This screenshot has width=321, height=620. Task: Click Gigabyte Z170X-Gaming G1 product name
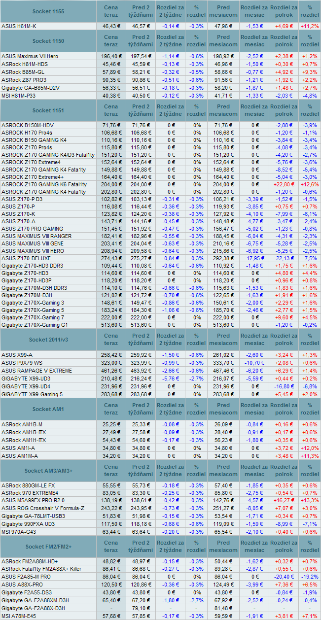[34, 325]
